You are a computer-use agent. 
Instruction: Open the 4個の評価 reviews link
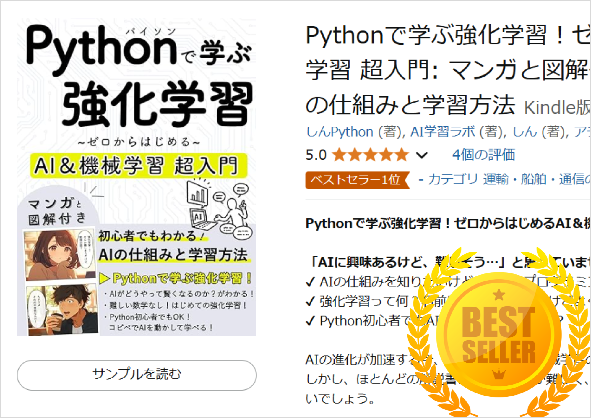tap(483, 155)
